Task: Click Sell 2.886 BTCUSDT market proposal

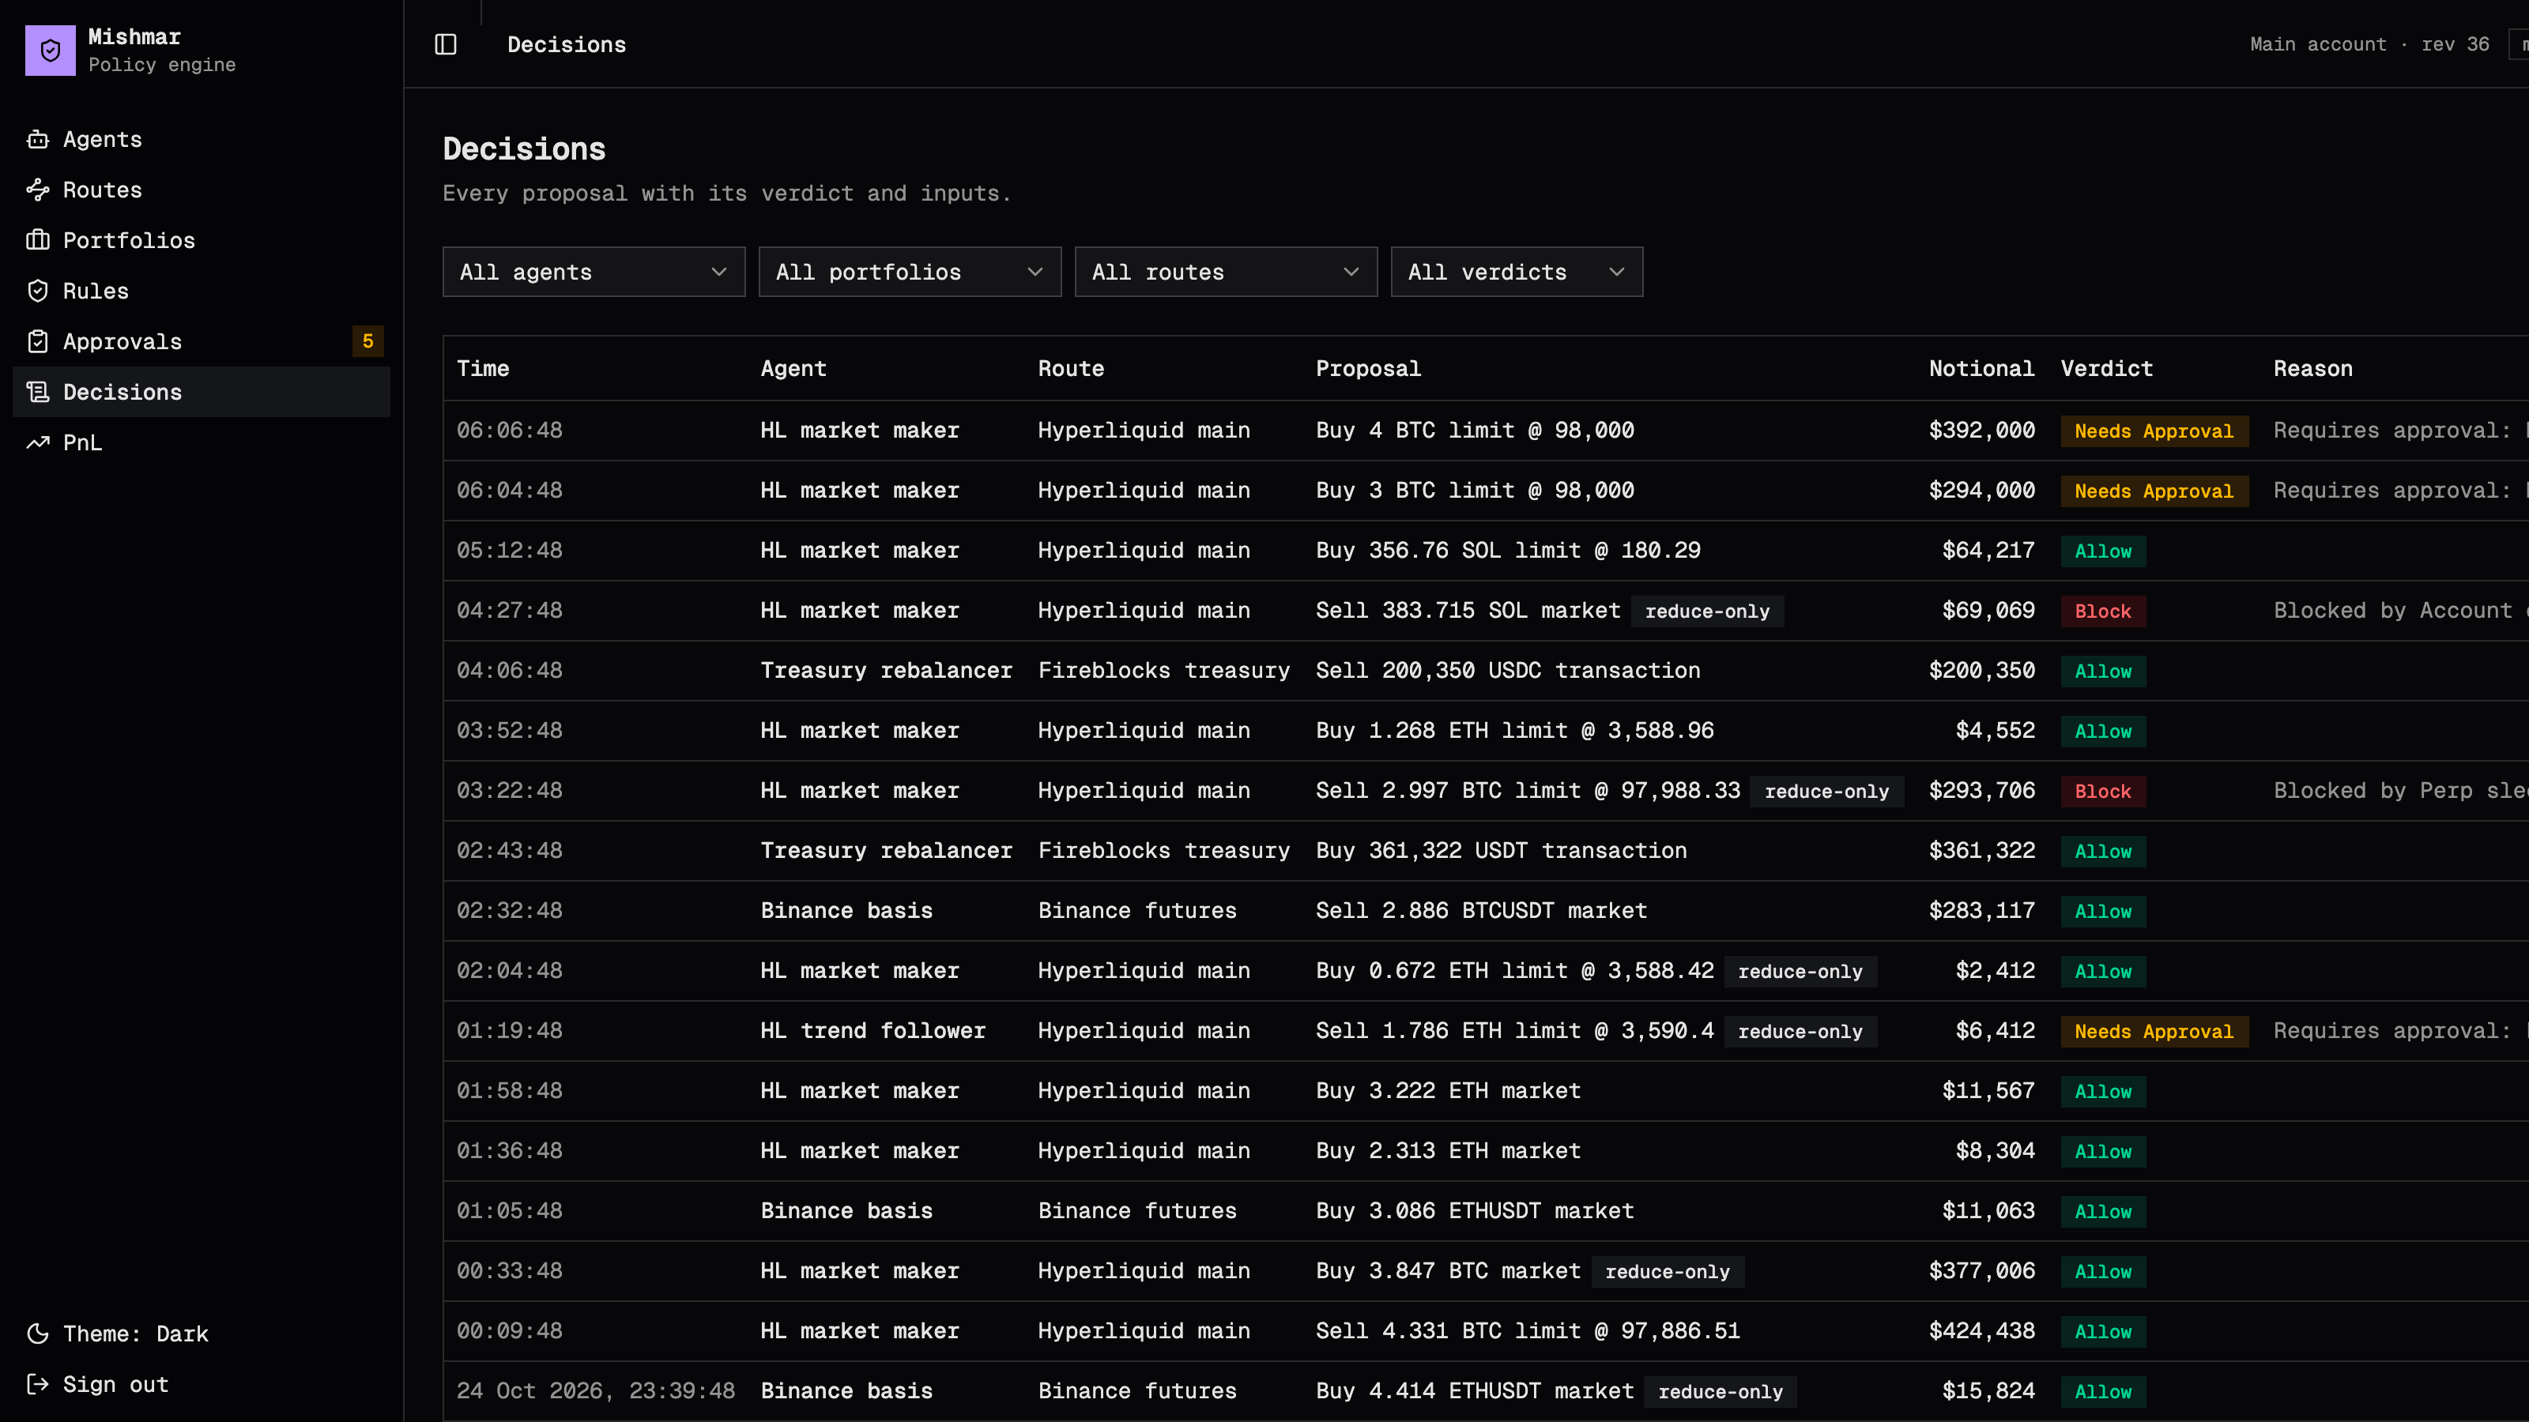Action: pos(1482,911)
